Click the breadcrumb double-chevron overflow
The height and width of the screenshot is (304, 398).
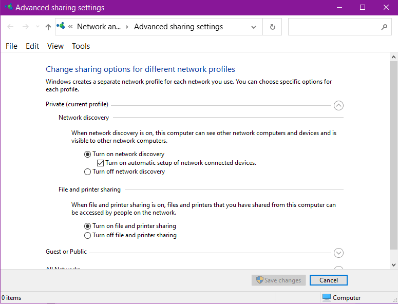click(70, 27)
